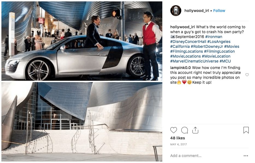Open the #LosAngeles hashtag

219,42
